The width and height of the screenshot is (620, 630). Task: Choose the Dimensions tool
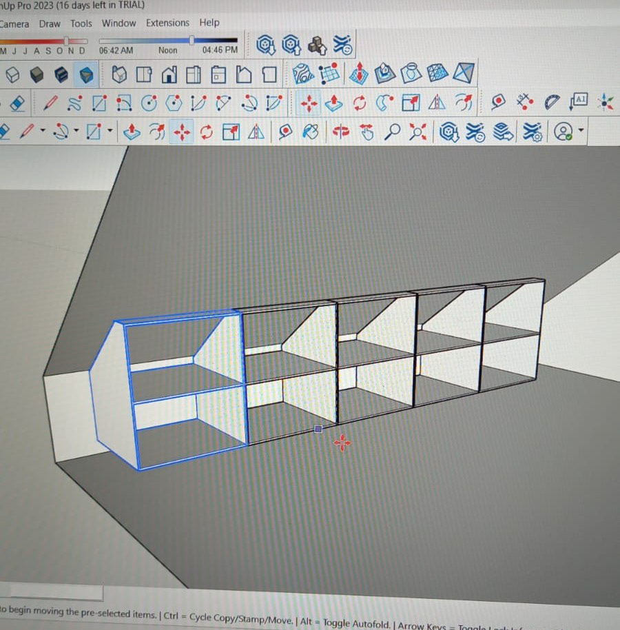pos(525,101)
